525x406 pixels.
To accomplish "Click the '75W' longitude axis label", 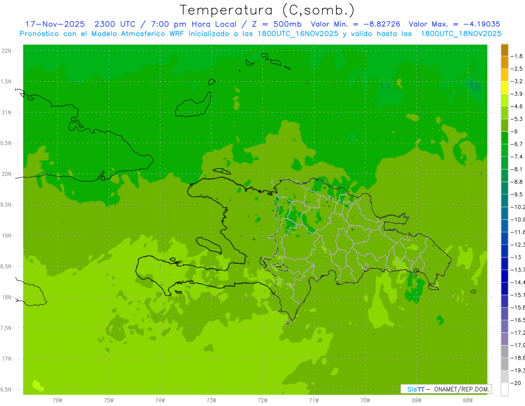I will [x=109, y=400].
